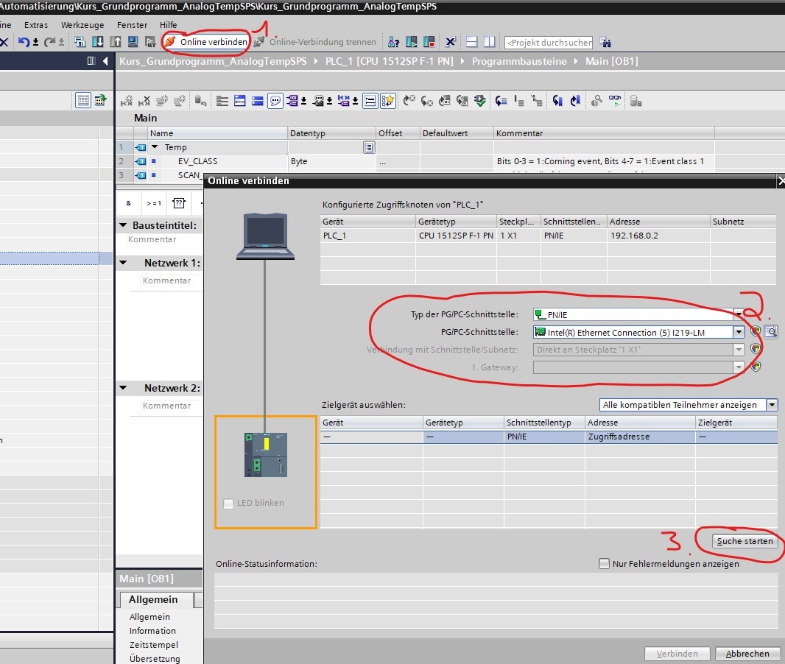Click the Online verbinden toolbar button
This screenshot has width=785, height=664.
tap(206, 42)
